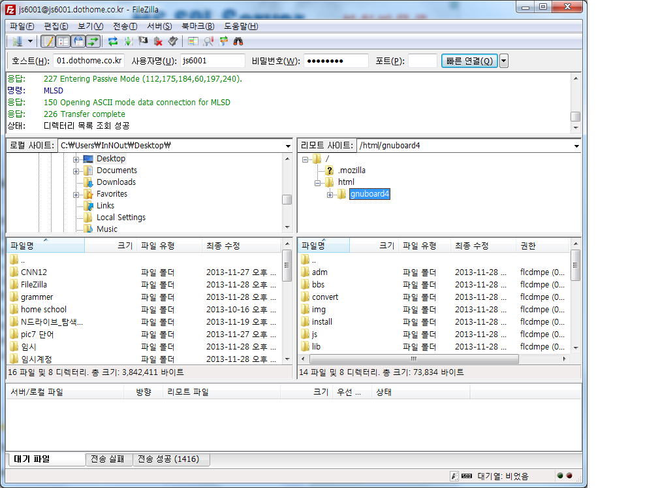Click the reconnect to last server icon
Image resolution: width=658 pixels, height=488 pixels.
(x=172, y=41)
